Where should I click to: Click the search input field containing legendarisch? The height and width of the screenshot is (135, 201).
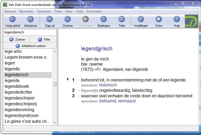(x=30, y=32)
